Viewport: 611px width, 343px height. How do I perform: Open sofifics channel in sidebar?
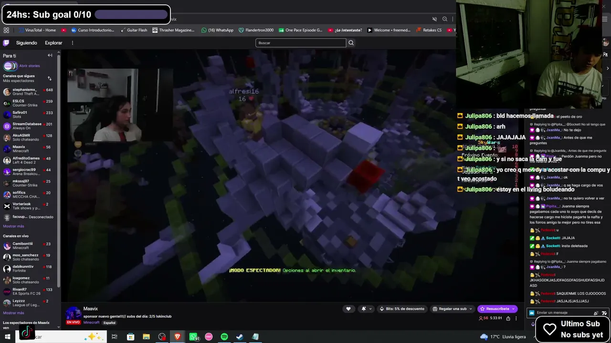click(30, 194)
